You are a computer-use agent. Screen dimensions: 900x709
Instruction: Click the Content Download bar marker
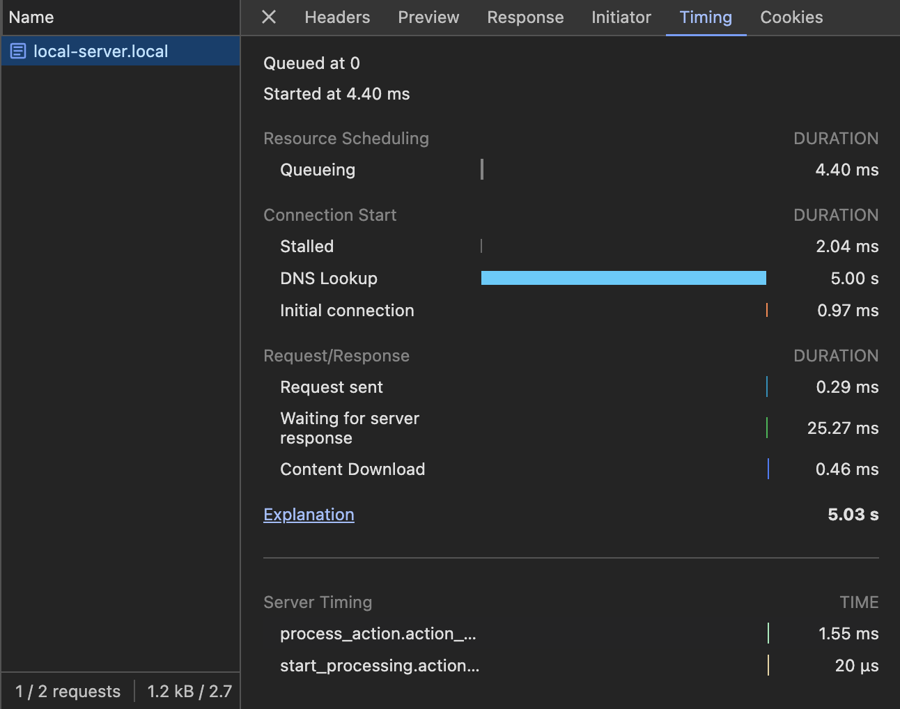click(768, 469)
